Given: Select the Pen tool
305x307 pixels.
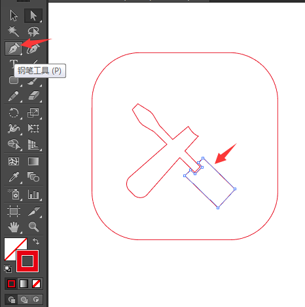Looking at the screenshot, I should (x=14, y=48).
